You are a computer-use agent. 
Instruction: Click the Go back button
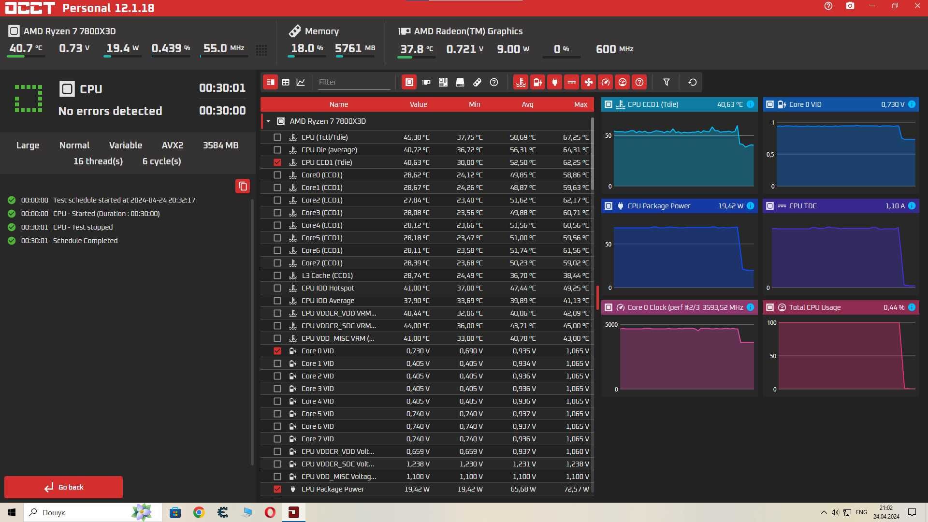[x=63, y=487]
